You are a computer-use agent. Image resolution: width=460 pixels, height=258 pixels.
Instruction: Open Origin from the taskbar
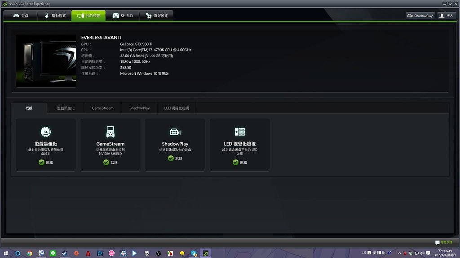coord(76,254)
